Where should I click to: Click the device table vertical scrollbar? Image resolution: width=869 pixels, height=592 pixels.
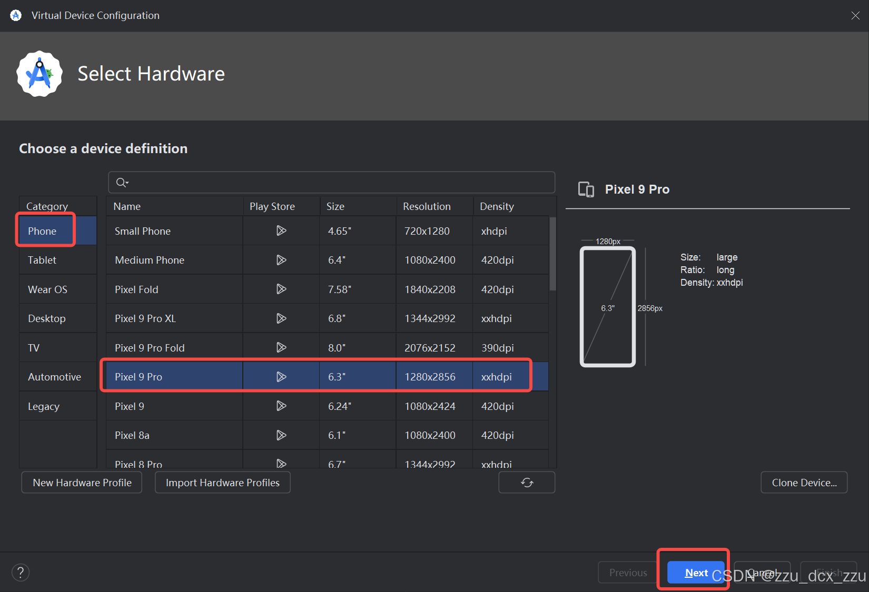[552, 254]
